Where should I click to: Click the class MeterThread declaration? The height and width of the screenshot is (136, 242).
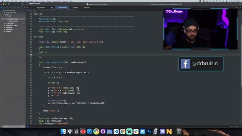pos(62,47)
